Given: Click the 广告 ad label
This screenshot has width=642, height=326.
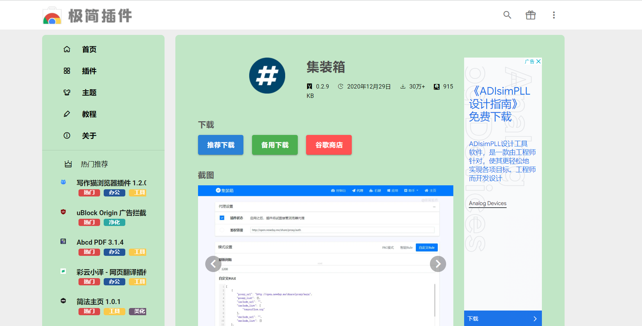Looking at the screenshot, I should (530, 62).
